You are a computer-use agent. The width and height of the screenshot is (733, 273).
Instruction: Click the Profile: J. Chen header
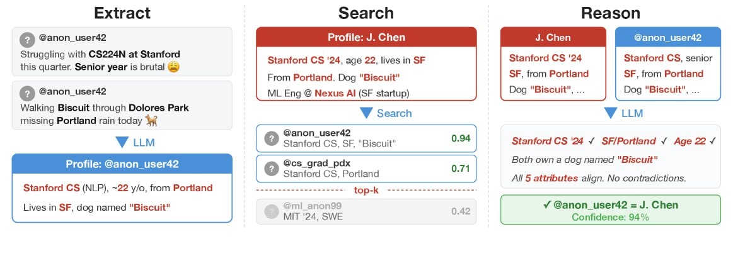pyautogui.click(x=366, y=37)
